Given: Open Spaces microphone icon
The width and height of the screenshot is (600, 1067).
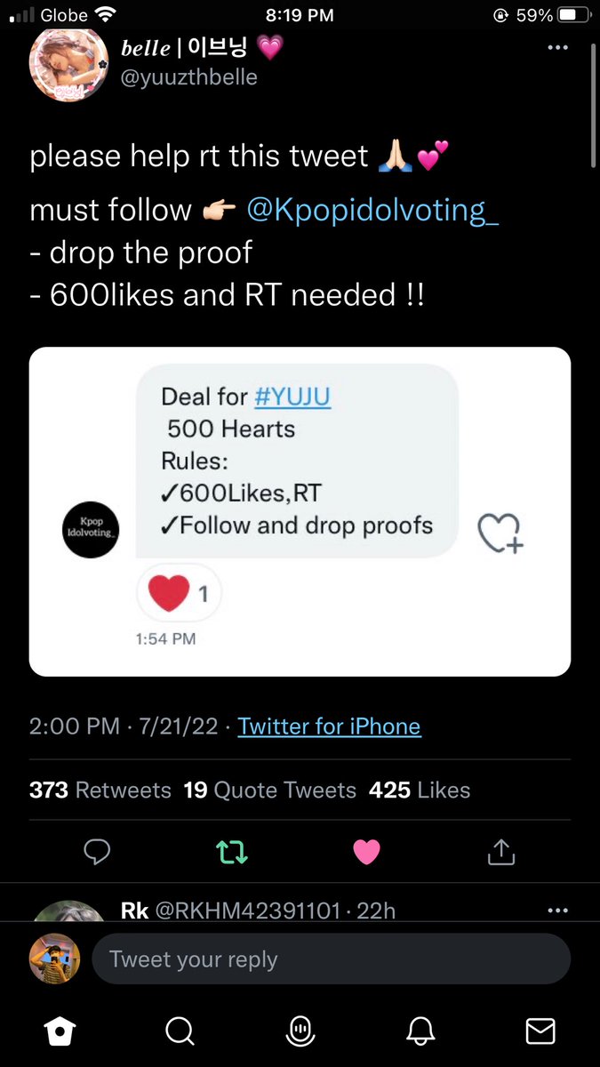Looking at the screenshot, I should (x=300, y=1031).
